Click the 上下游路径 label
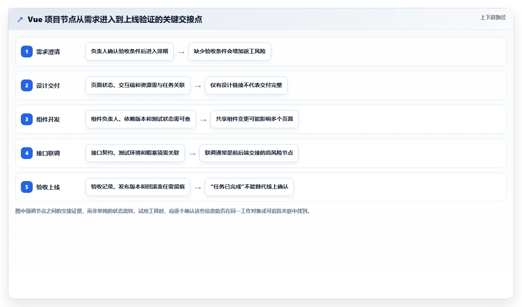Viewport: 522px width, 307px height. tap(493, 17)
